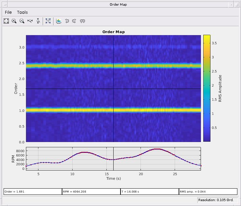Select the Zoom In magnifier tool

[x=14, y=21]
